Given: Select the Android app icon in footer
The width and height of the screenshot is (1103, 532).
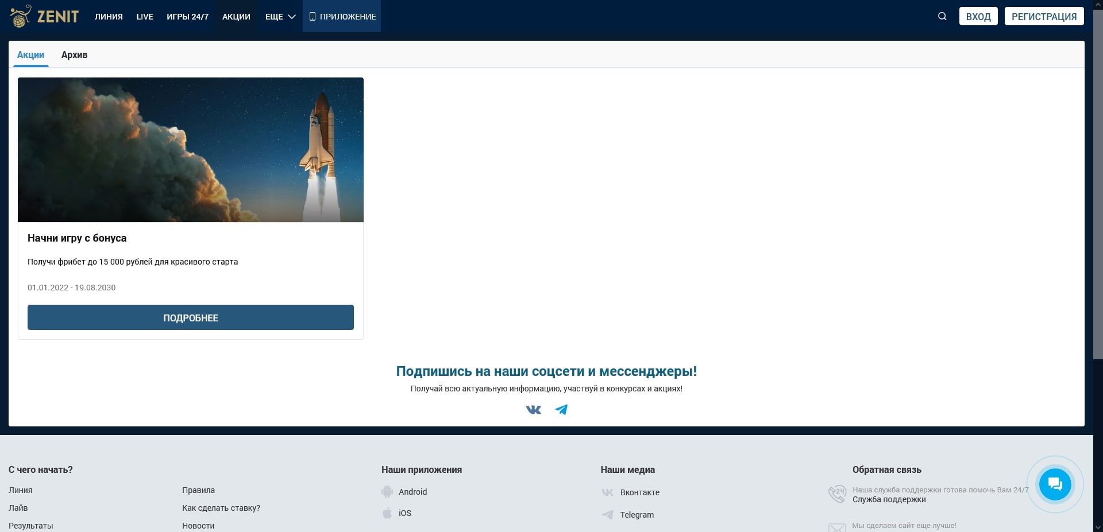Looking at the screenshot, I should tap(388, 492).
